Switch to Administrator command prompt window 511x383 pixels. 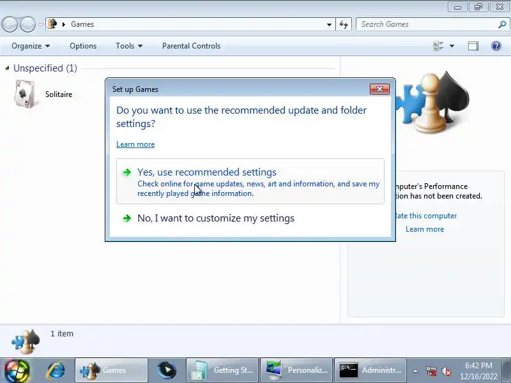pos(370,370)
